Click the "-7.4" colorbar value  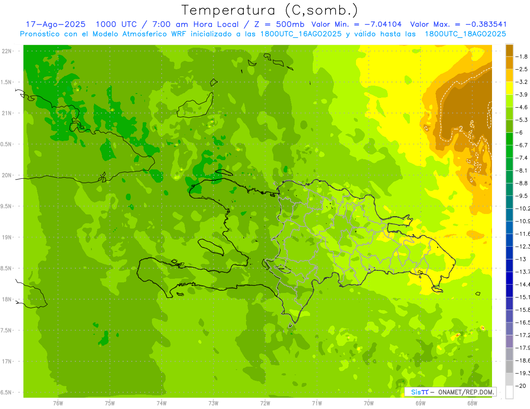[x=522, y=158]
